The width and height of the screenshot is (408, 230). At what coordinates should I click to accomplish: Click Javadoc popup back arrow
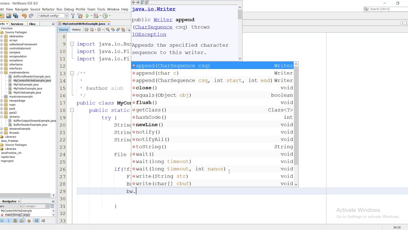(x=134, y=3)
